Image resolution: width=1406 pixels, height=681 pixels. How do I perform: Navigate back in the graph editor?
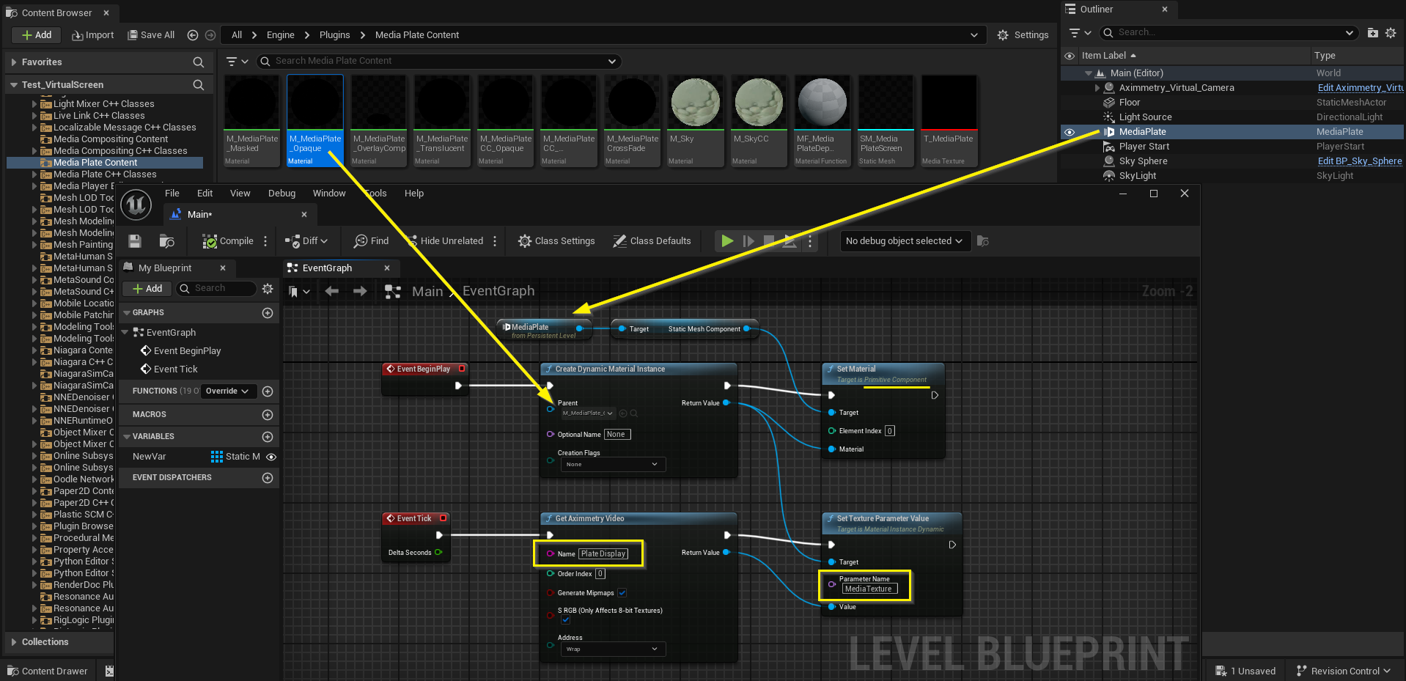(x=331, y=291)
